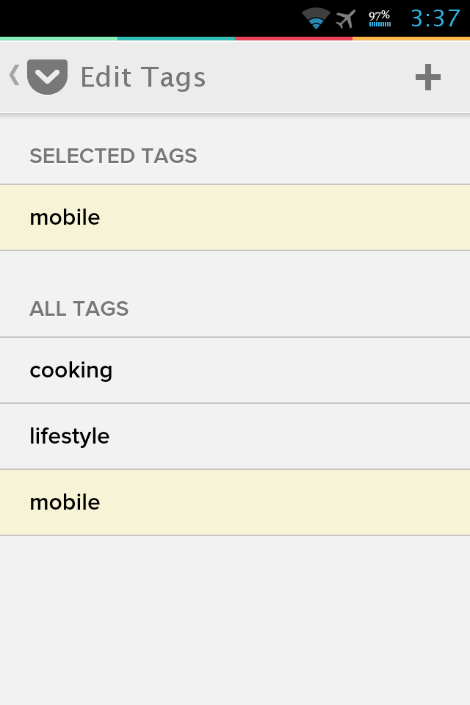Deselect mobile under Selected Tags
Image resolution: width=470 pixels, height=705 pixels.
pyautogui.click(x=235, y=217)
